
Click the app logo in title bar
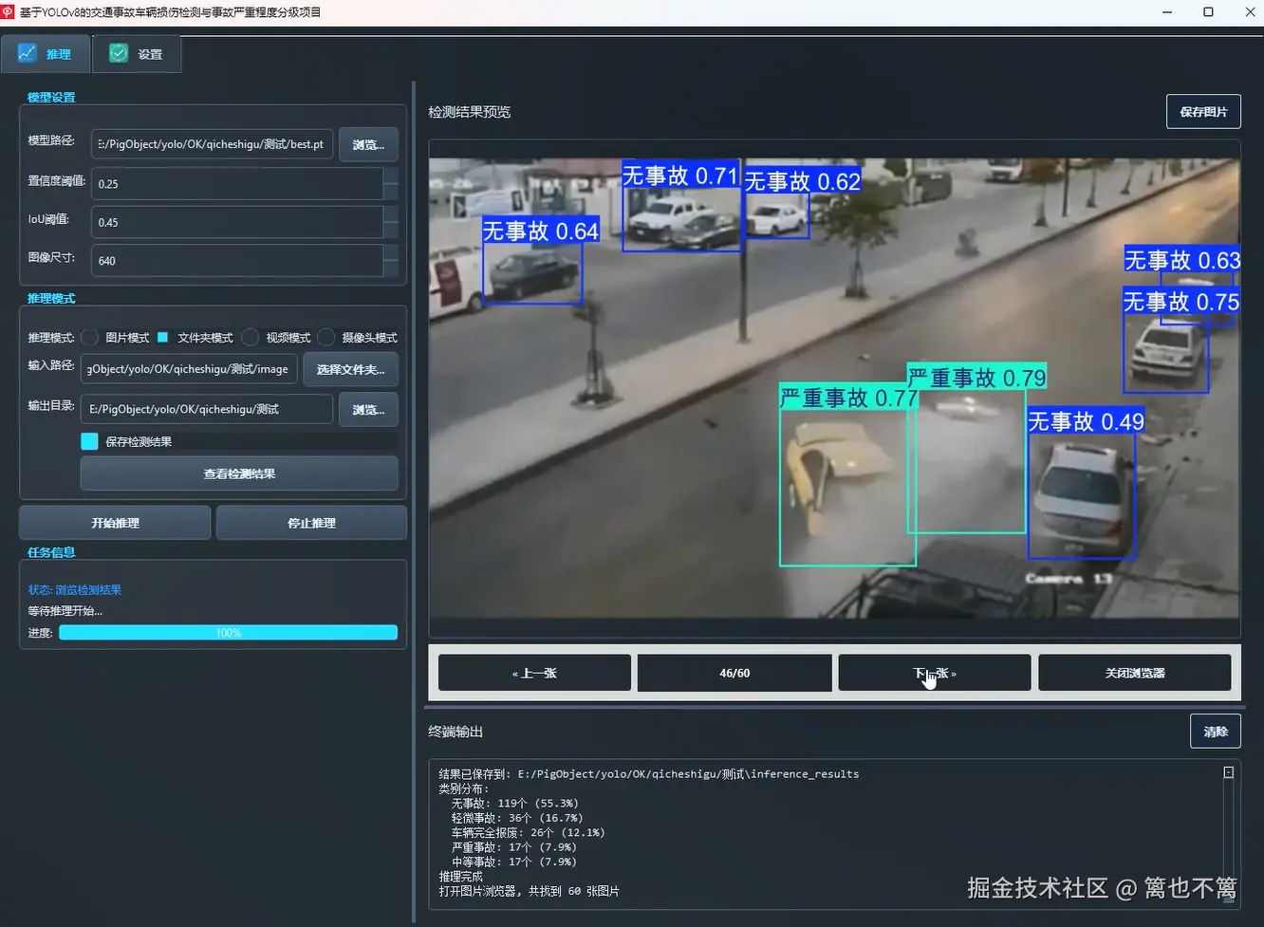pos(9,12)
